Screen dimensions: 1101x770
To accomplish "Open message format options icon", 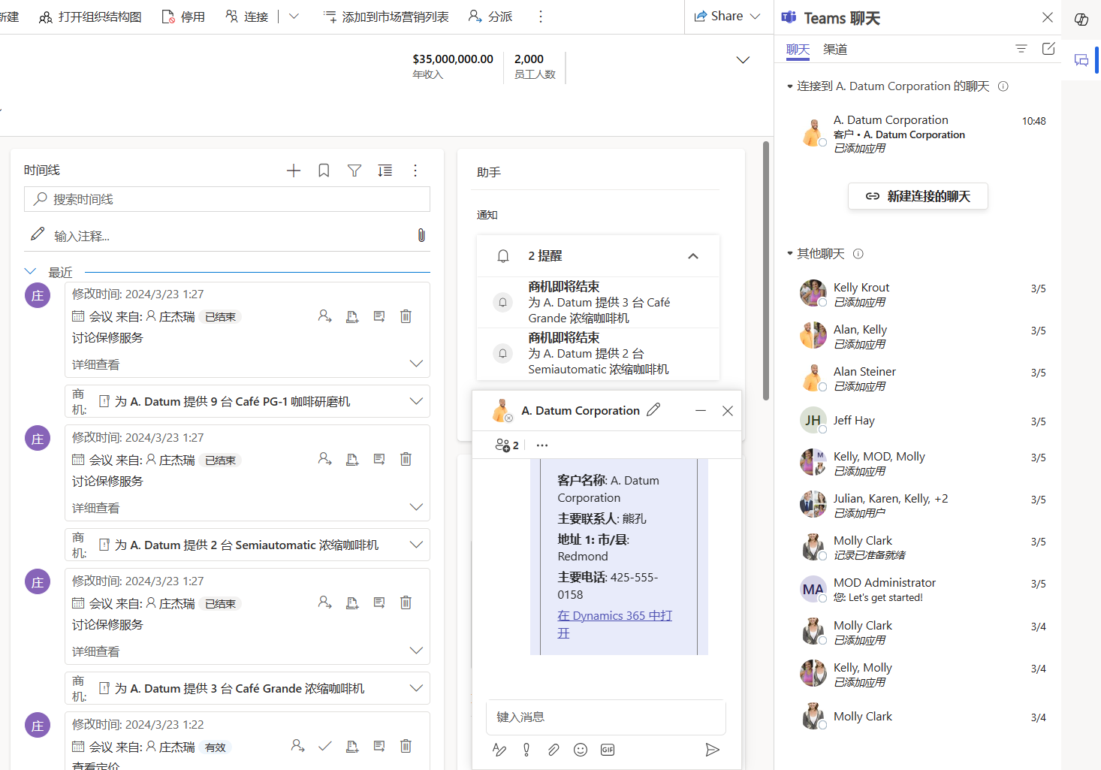I will pos(499,749).
